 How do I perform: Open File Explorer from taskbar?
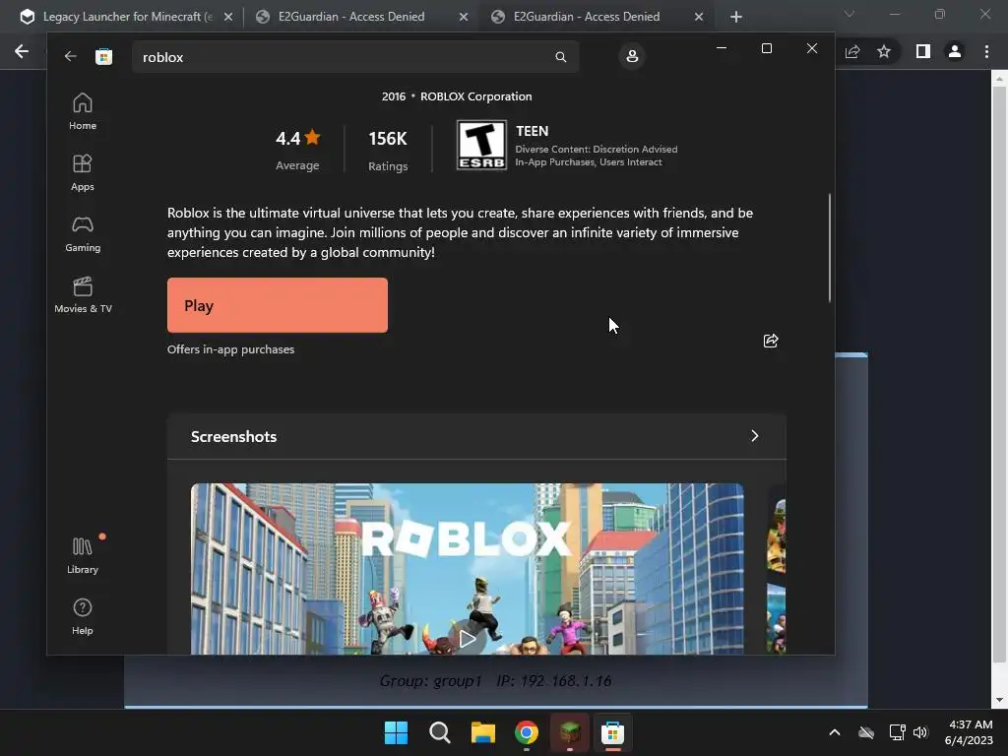[x=482, y=732]
